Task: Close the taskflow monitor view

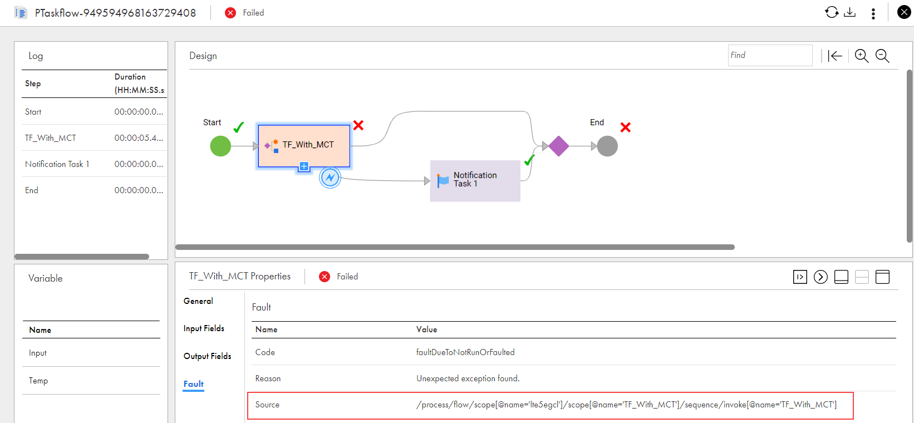Action: point(904,12)
